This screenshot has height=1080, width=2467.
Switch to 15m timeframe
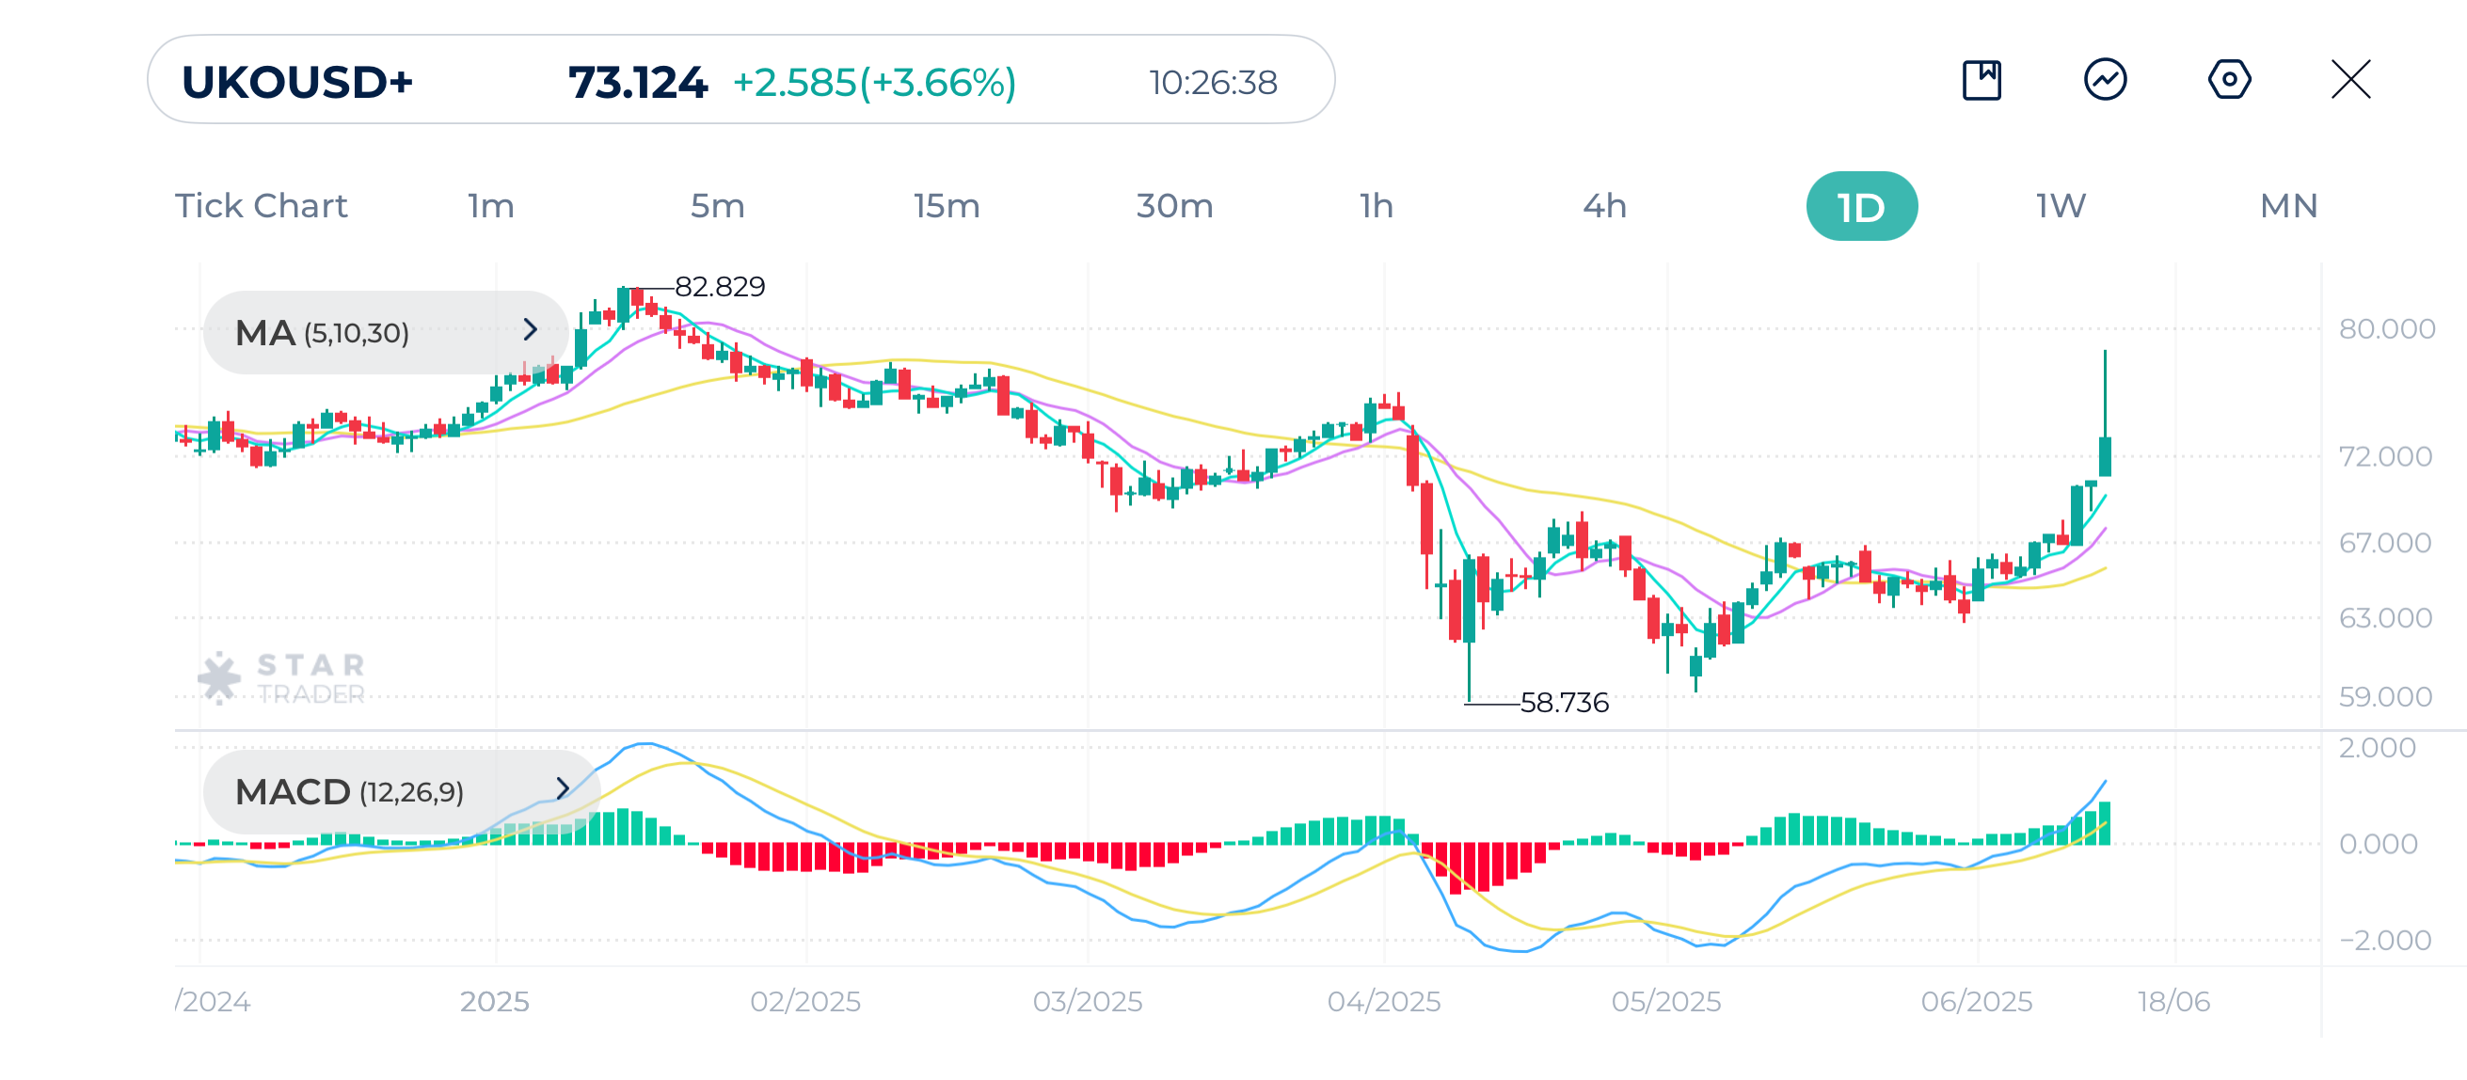pyautogui.click(x=947, y=206)
